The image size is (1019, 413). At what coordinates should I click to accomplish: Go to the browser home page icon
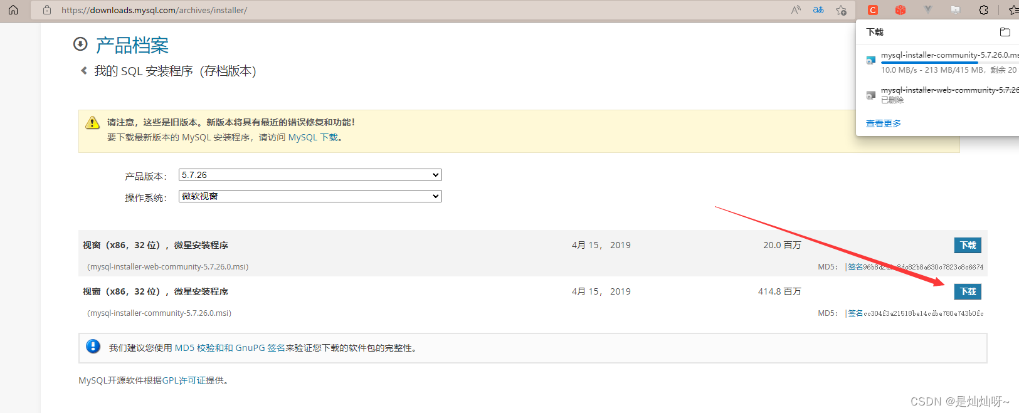(13, 10)
